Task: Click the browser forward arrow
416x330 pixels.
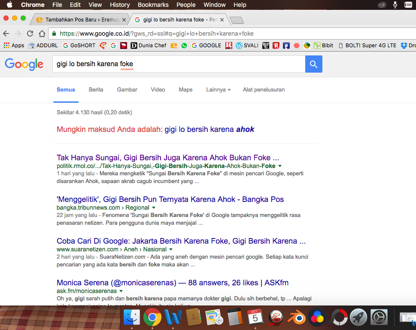Action: point(18,34)
